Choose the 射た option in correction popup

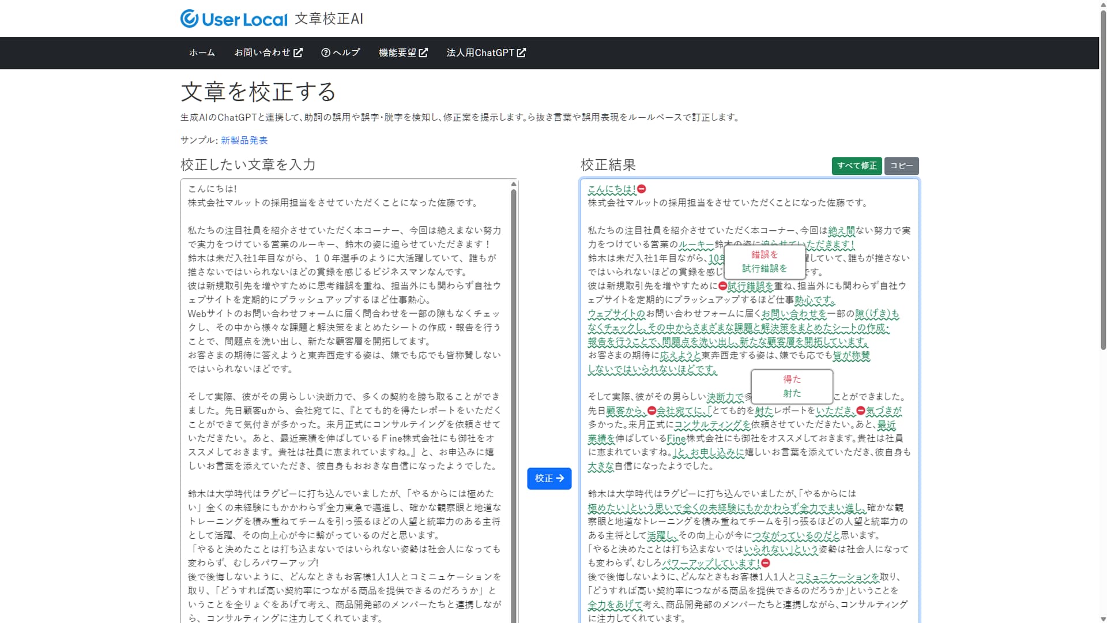pyautogui.click(x=792, y=393)
